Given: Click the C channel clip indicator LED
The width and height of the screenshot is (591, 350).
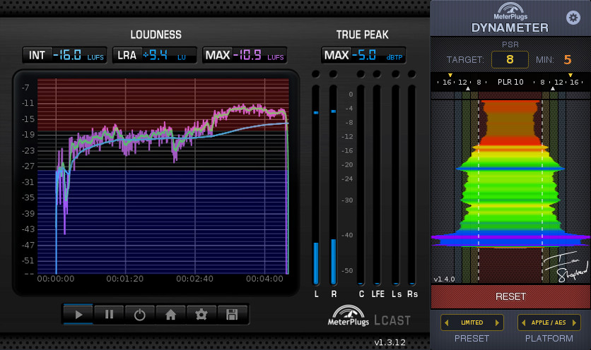Looking at the screenshot, I should coord(361,74).
